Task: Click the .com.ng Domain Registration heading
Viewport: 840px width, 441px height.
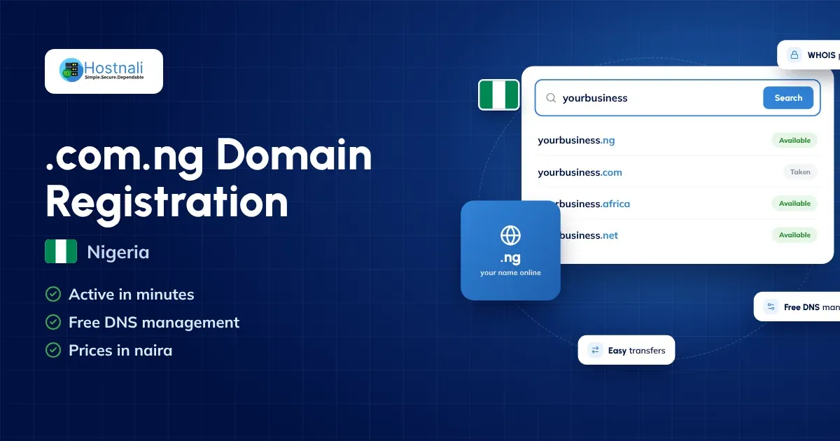Action: [209, 178]
